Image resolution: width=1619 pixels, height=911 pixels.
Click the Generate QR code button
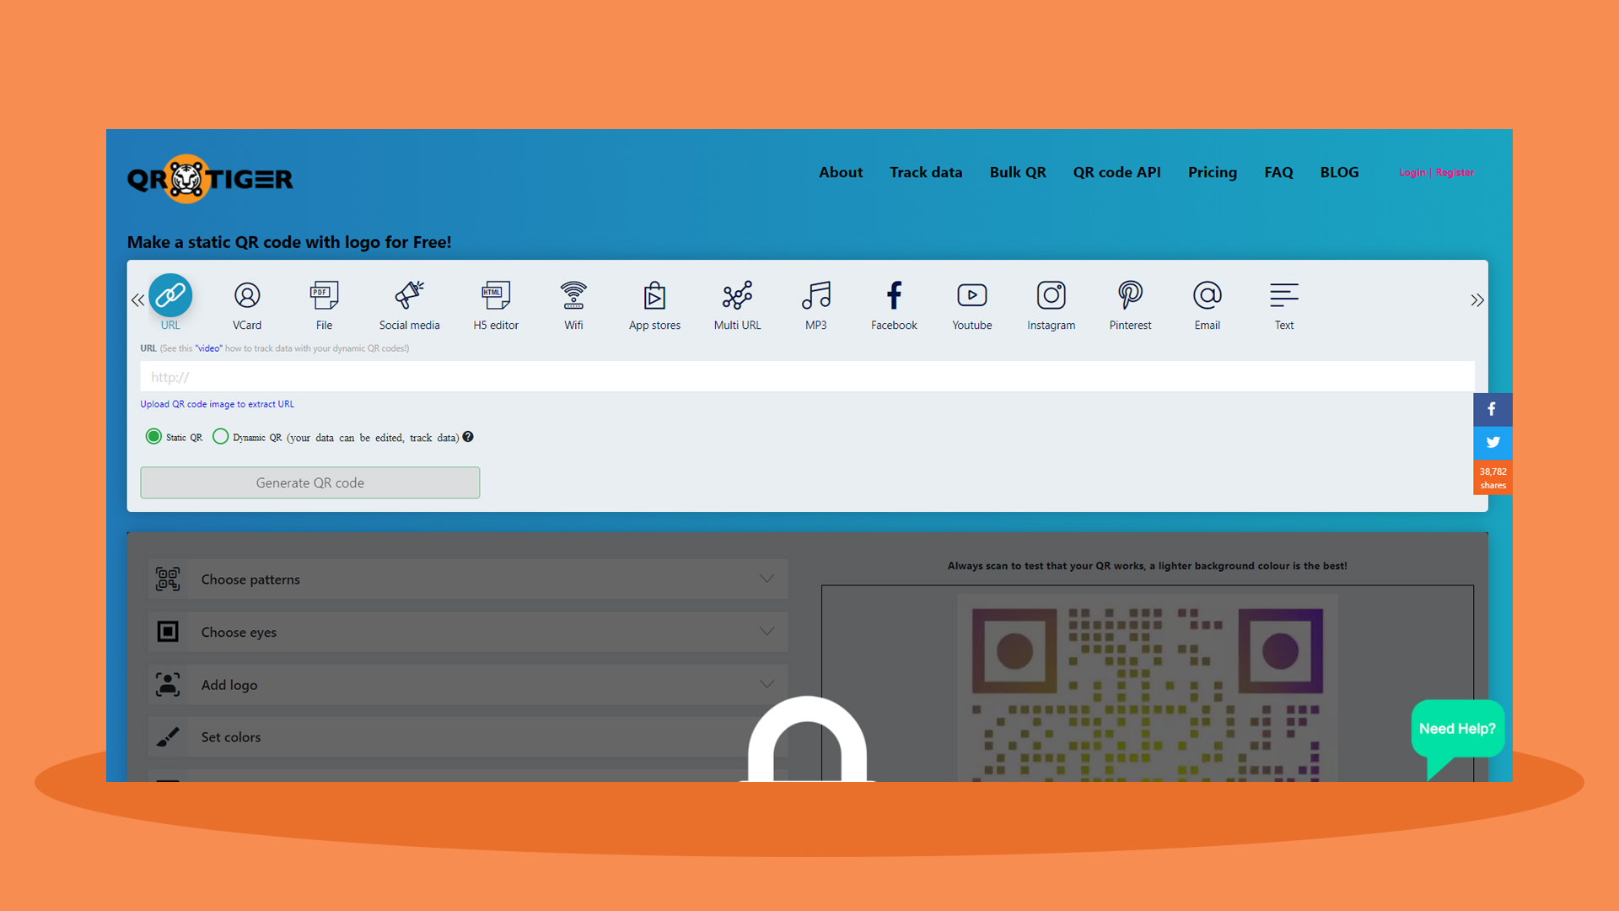(x=309, y=482)
